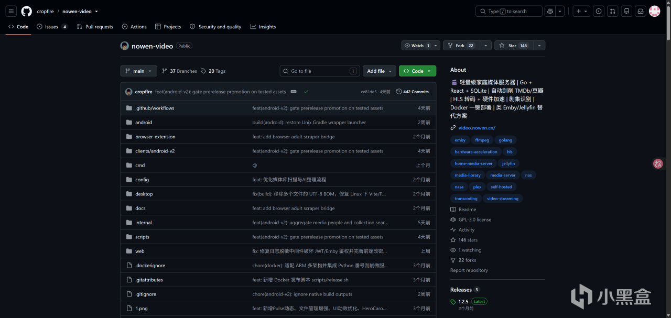Click the GPL-3.0 license scale icon
This screenshot has width=671, height=318.
tap(453, 220)
